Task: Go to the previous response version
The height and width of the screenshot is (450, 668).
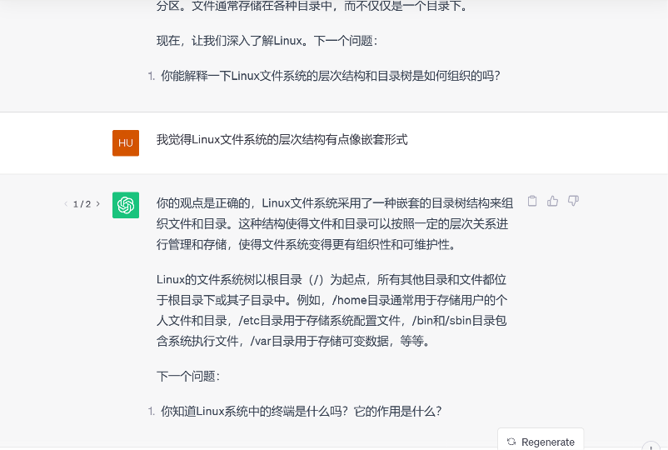Action: tap(66, 204)
